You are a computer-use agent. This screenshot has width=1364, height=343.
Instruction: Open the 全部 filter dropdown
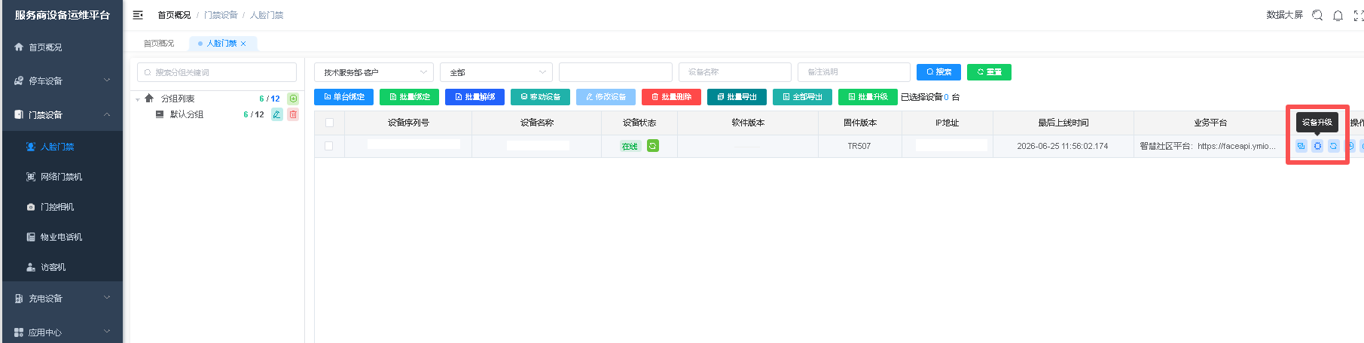[x=496, y=72]
